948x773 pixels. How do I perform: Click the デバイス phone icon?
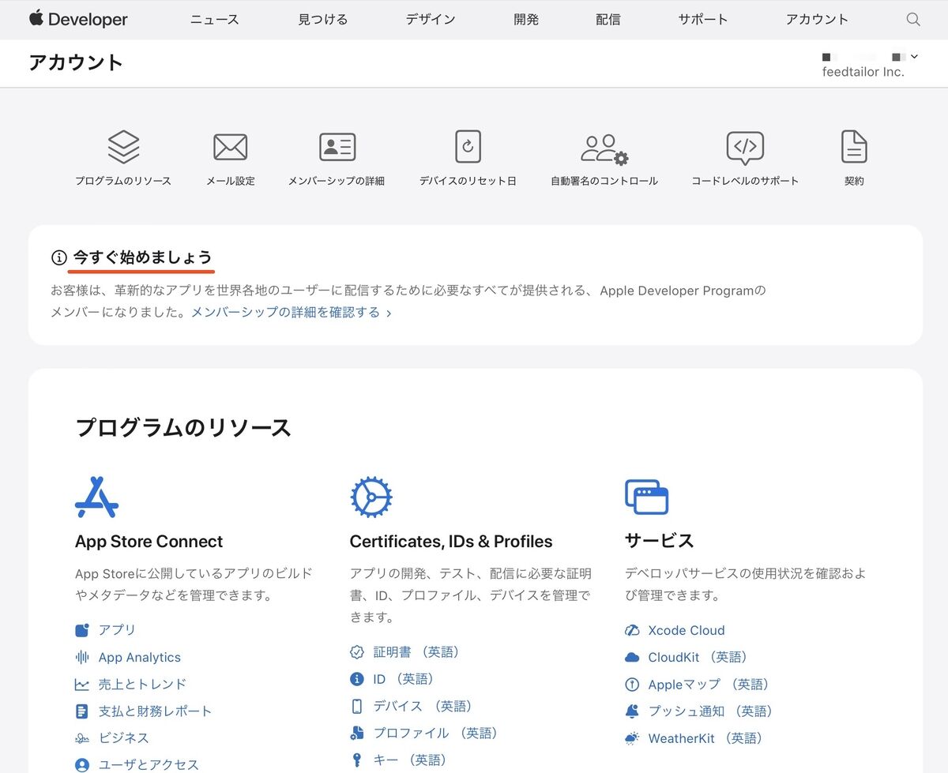point(357,706)
